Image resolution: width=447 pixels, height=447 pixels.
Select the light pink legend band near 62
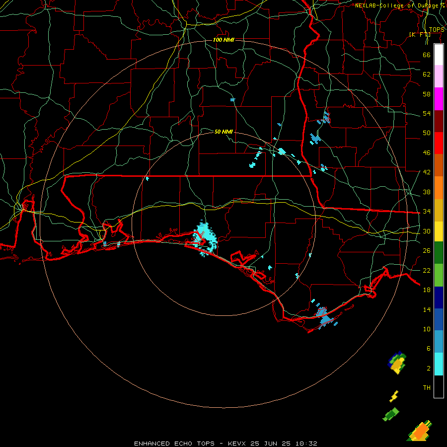[439, 76]
